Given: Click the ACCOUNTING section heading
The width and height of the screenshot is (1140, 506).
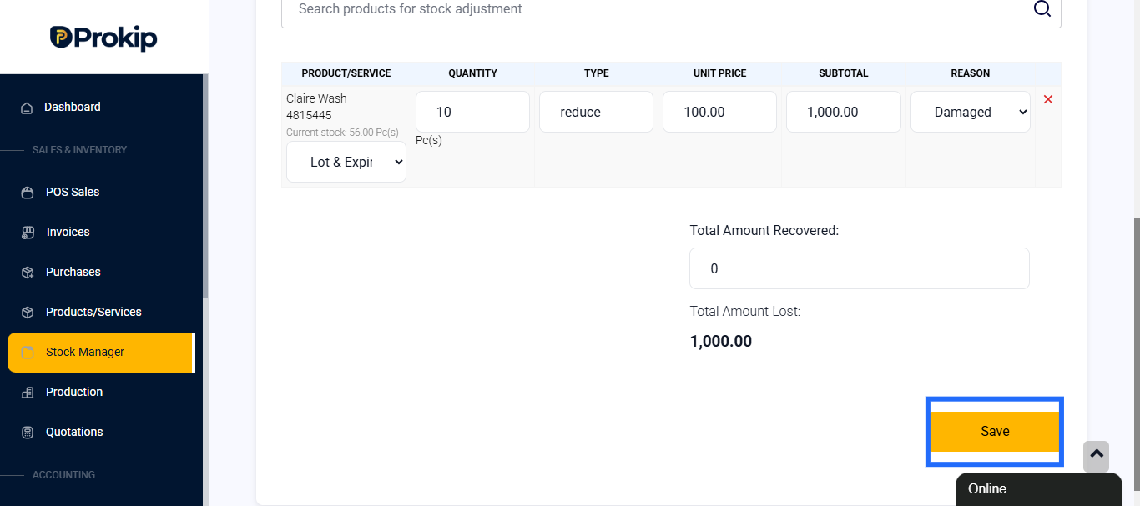Looking at the screenshot, I should (x=63, y=475).
